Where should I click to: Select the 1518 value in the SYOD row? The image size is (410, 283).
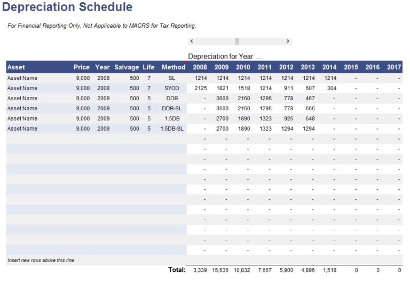click(244, 88)
